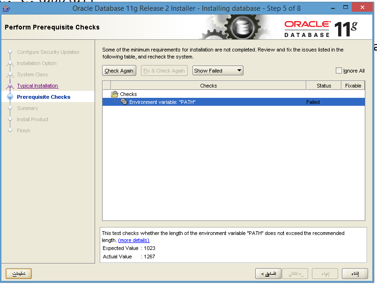The width and height of the screenshot is (377, 286).
Task: Open the Show Failed dropdown
Action: click(x=218, y=71)
